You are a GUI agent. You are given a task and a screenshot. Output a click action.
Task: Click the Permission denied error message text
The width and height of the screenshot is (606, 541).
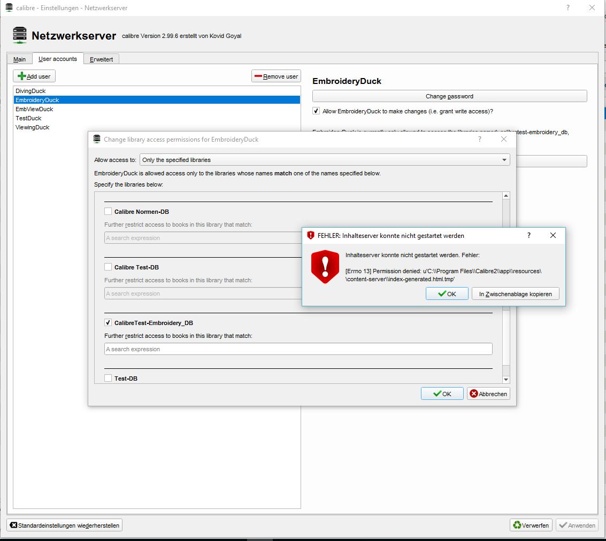coord(443,275)
